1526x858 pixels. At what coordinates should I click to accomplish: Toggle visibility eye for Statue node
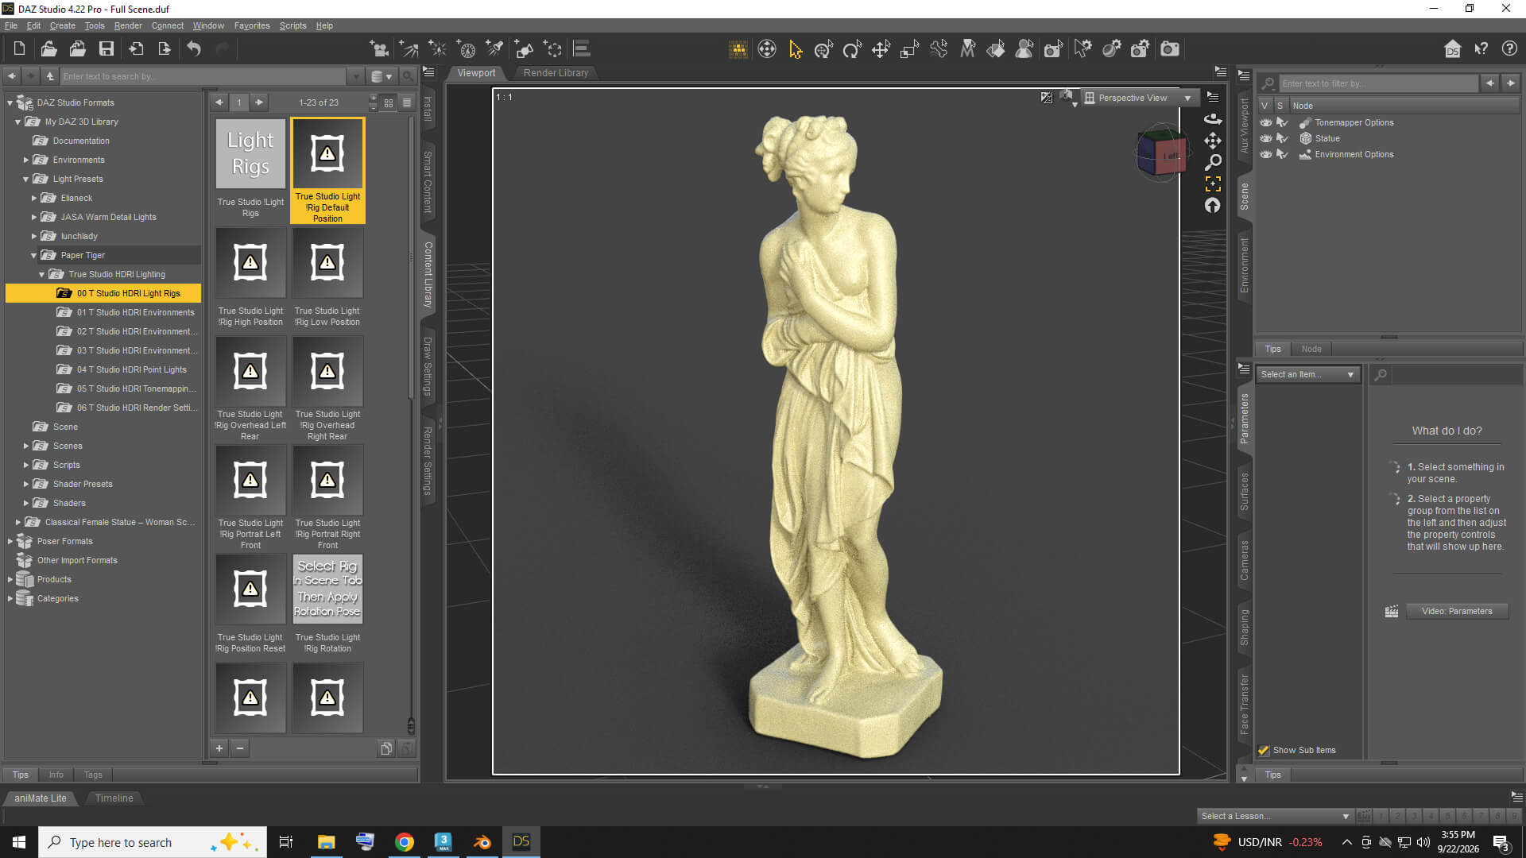click(1265, 138)
